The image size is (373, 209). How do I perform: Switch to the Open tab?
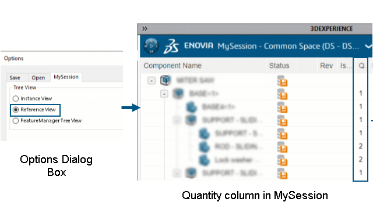pos(38,78)
